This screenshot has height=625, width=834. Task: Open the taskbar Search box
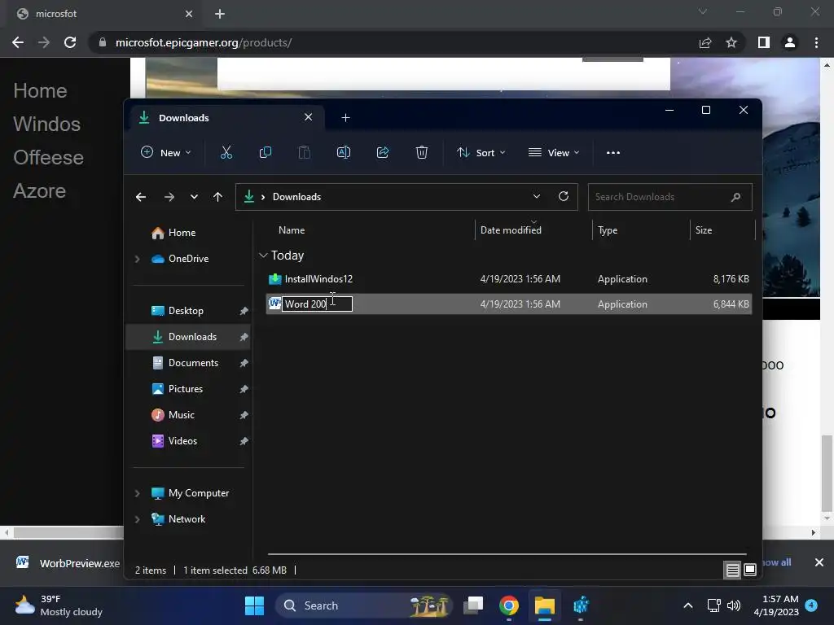363,605
